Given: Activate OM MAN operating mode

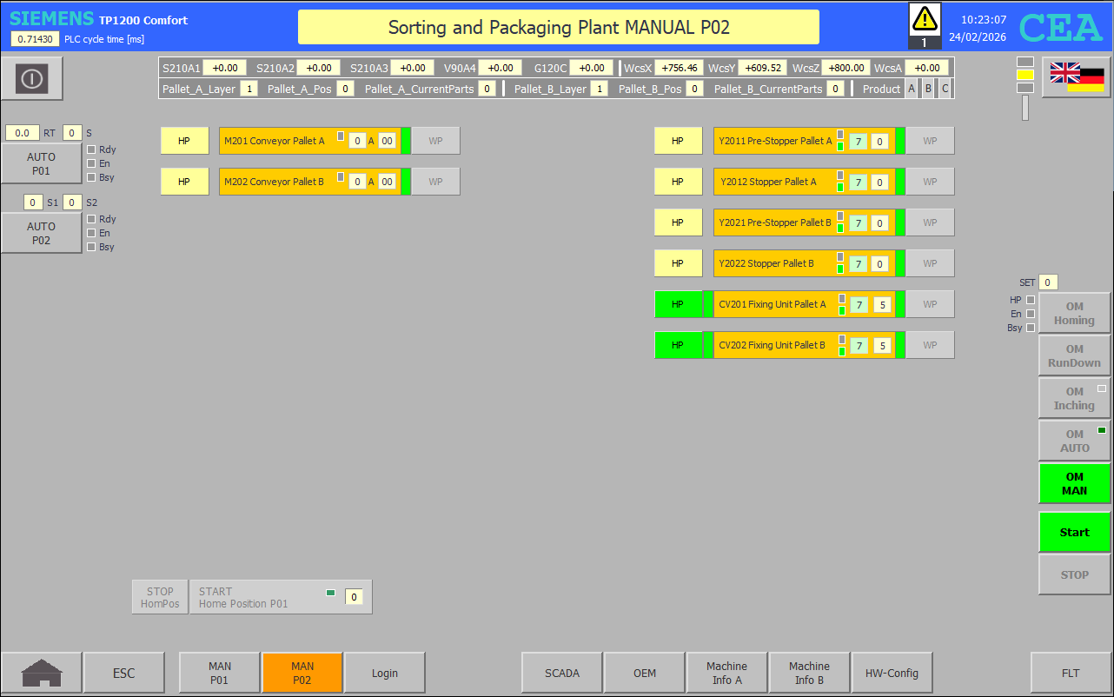Looking at the screenshot, I should coord(1074,483).
